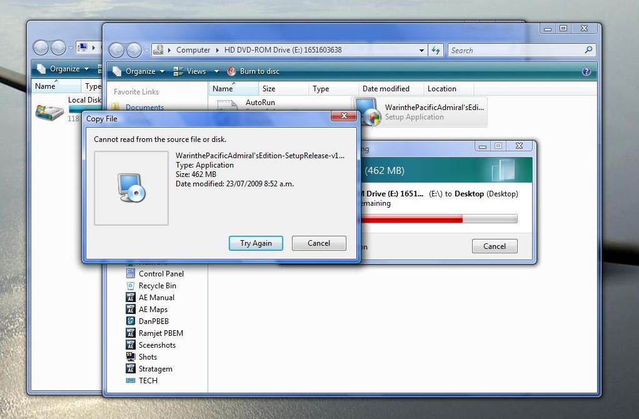639x419 pixels.
Task: Click the AE Maps icon
Action: click(131, 309)
